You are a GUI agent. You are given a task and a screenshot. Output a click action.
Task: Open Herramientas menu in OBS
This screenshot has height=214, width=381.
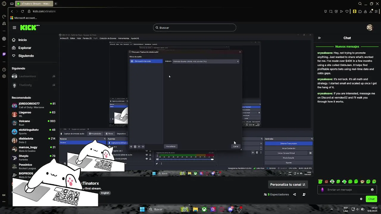[x=124, y=38]
